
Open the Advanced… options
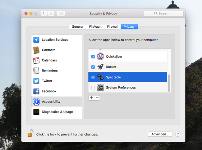click(160, 134)
